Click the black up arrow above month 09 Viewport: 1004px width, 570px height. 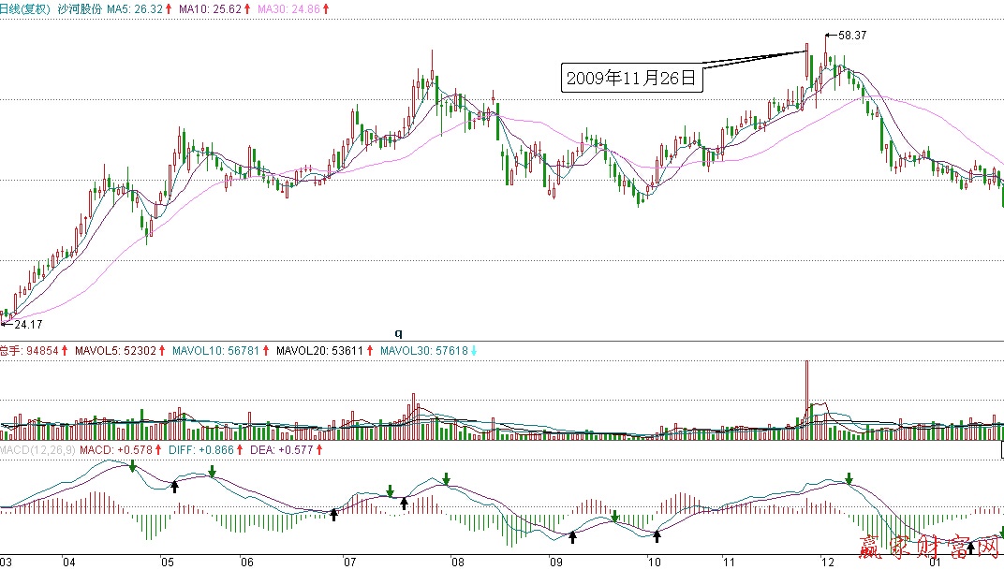coord(572,537)
